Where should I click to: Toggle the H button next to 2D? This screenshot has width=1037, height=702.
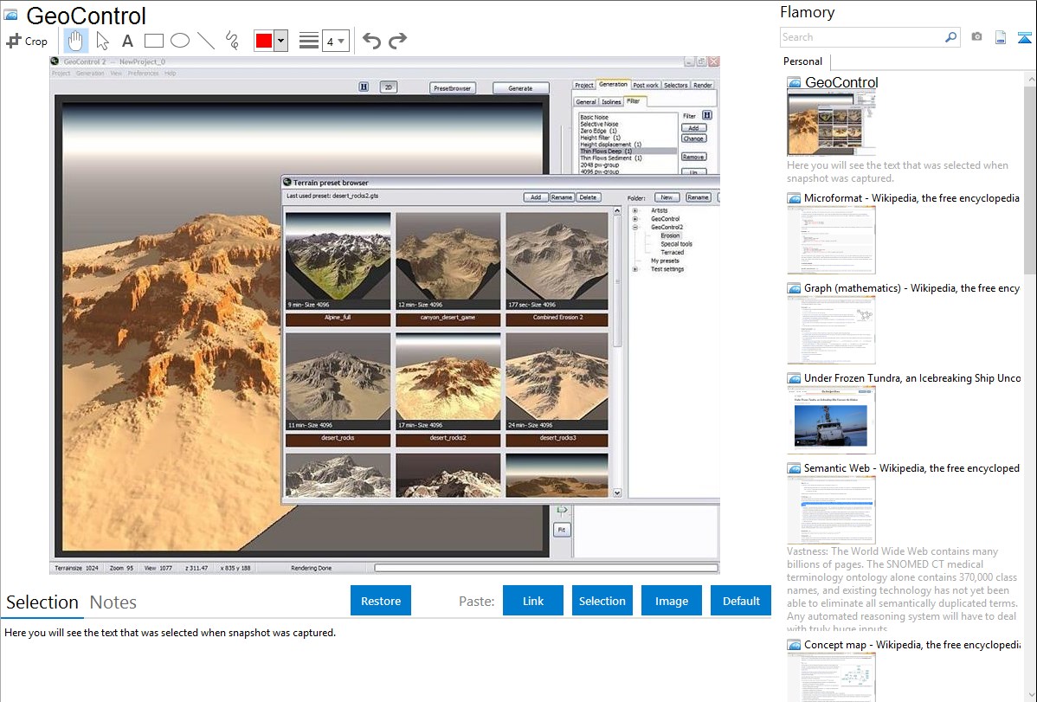(x=364, y=87)
